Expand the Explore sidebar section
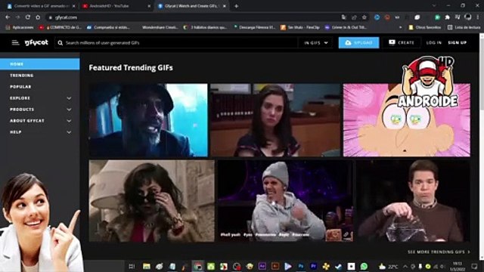 coord(69,98)
